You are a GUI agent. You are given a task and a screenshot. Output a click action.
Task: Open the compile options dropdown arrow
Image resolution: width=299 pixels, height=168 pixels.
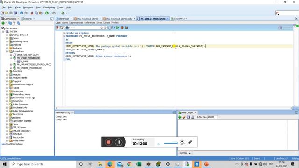pos(114,28)
